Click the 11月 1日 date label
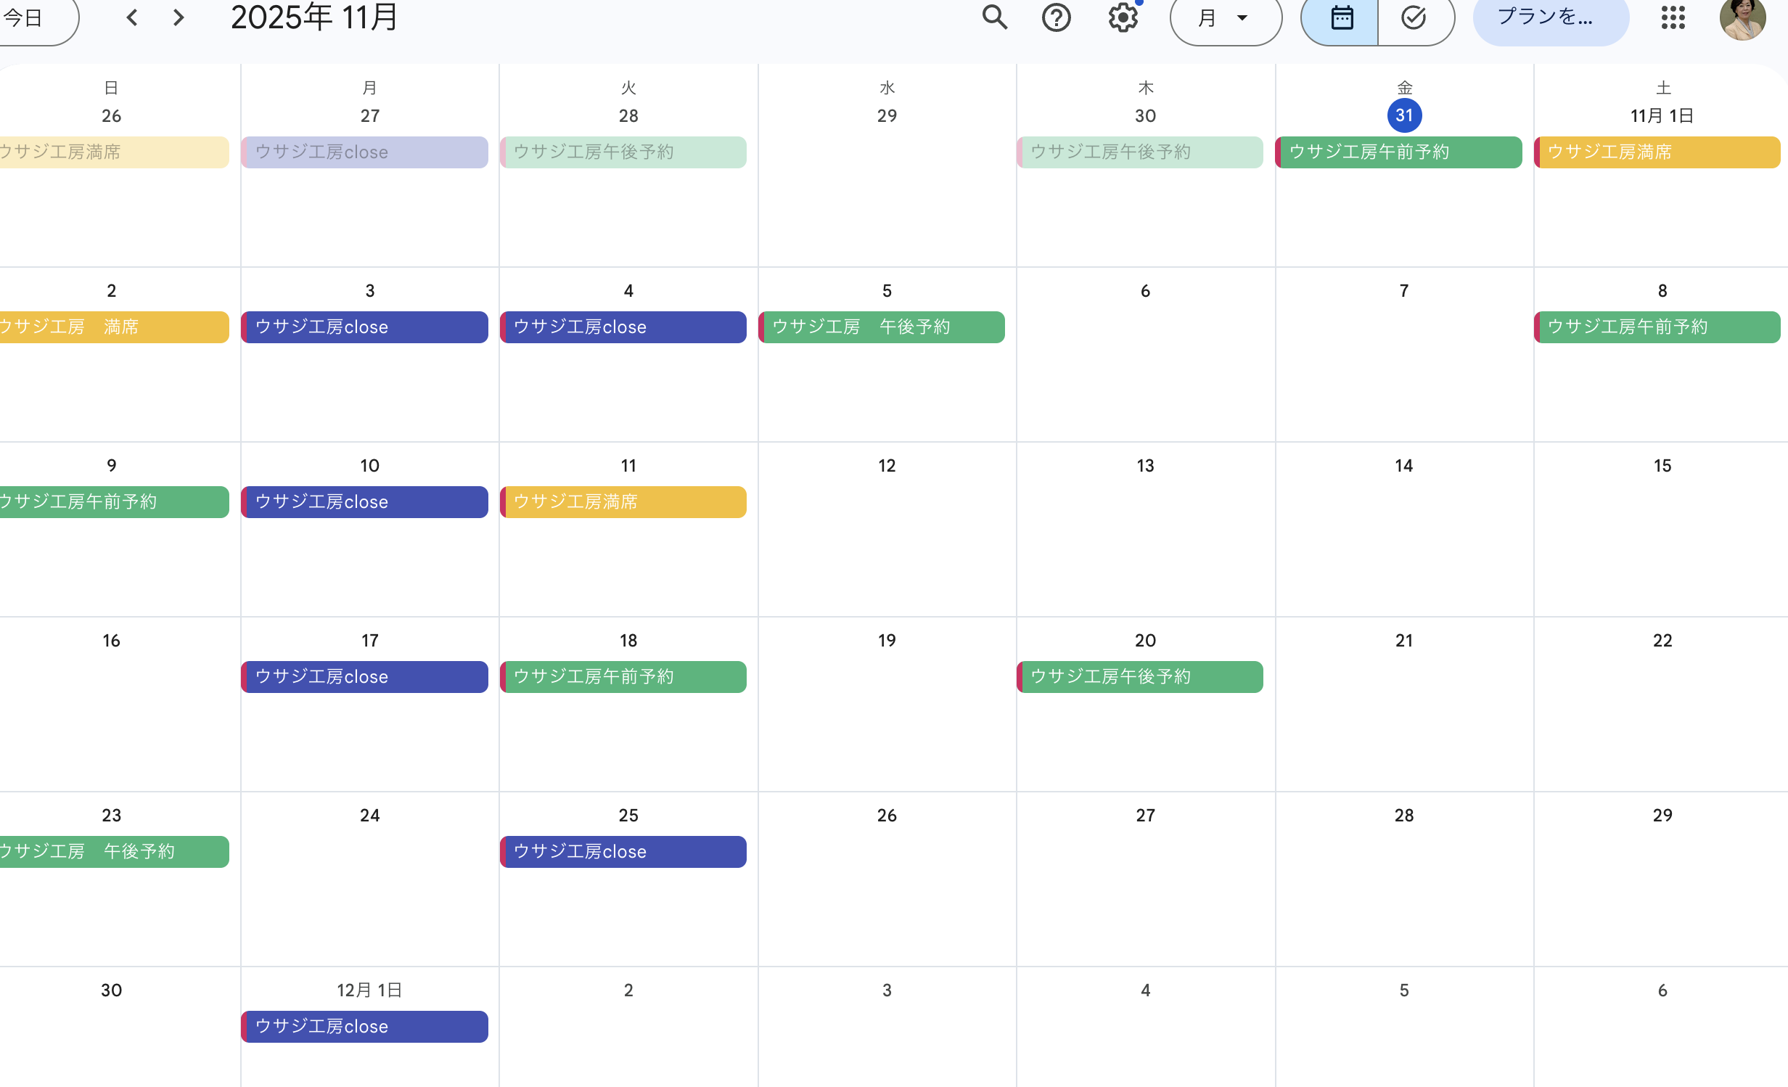 [1662, 116]
